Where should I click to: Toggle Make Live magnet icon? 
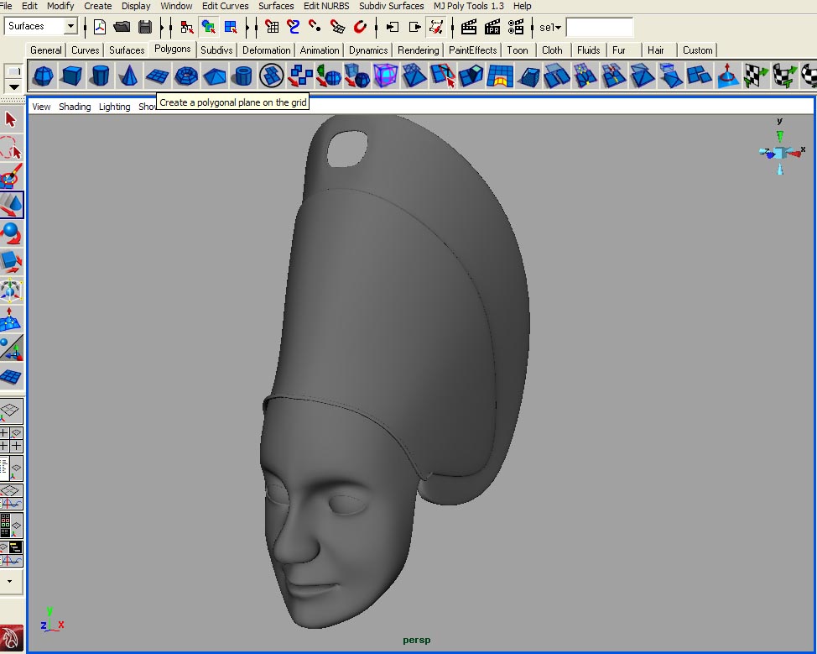pos(360,27)
